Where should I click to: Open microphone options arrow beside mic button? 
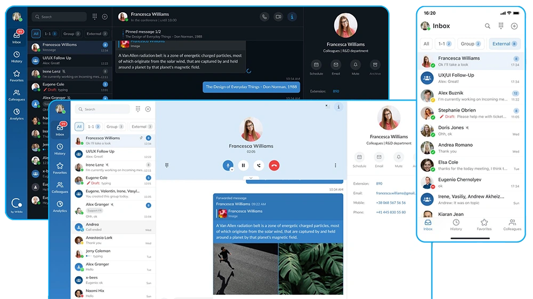(232, 169)
